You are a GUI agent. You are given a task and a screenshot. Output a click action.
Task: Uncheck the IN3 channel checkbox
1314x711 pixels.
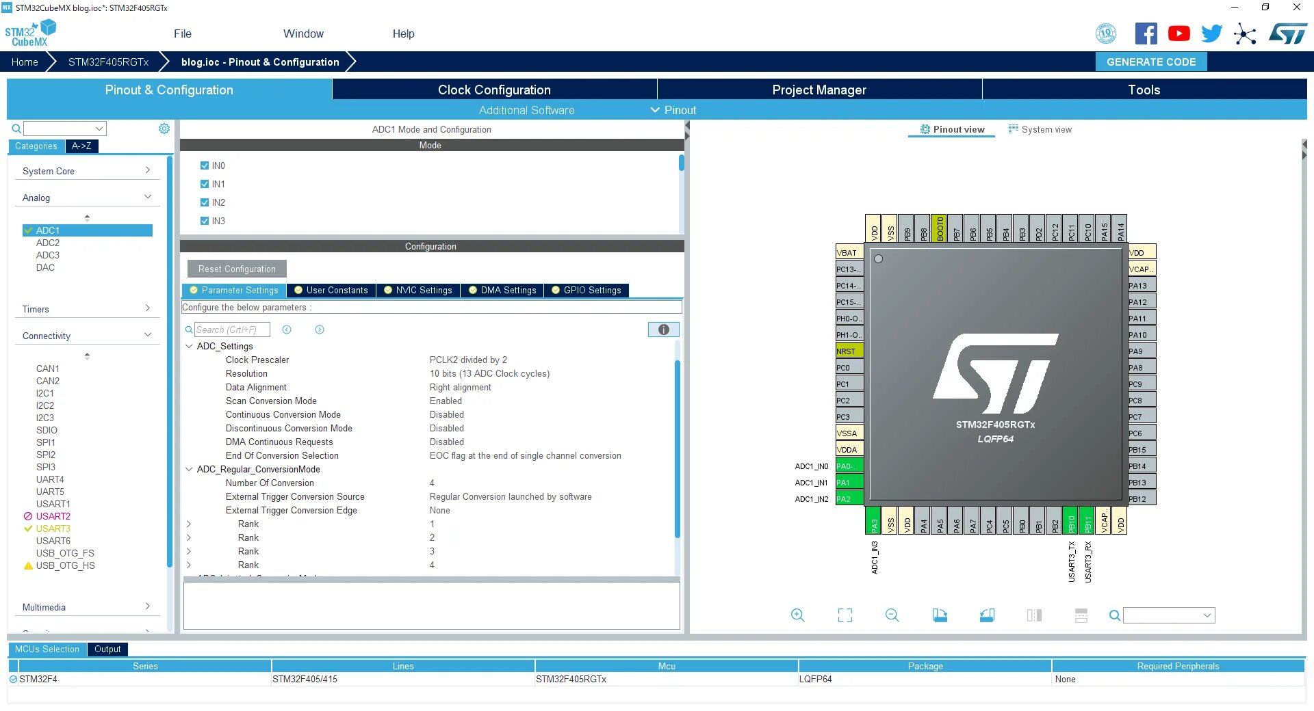pyautogui.click(x=204, y=221)
